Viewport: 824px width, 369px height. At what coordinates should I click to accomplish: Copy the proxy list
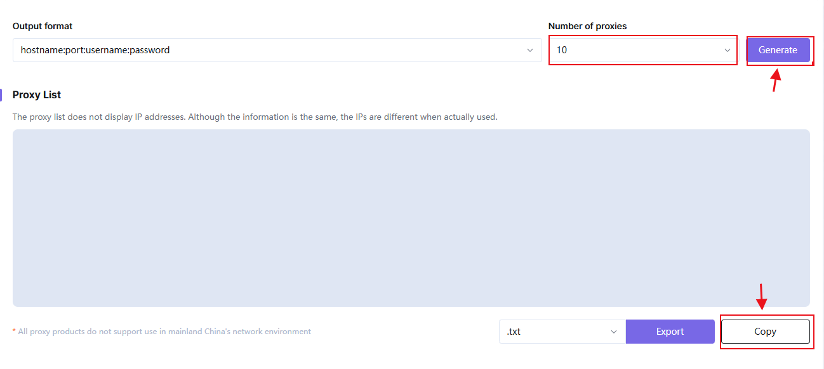(765, 332)
